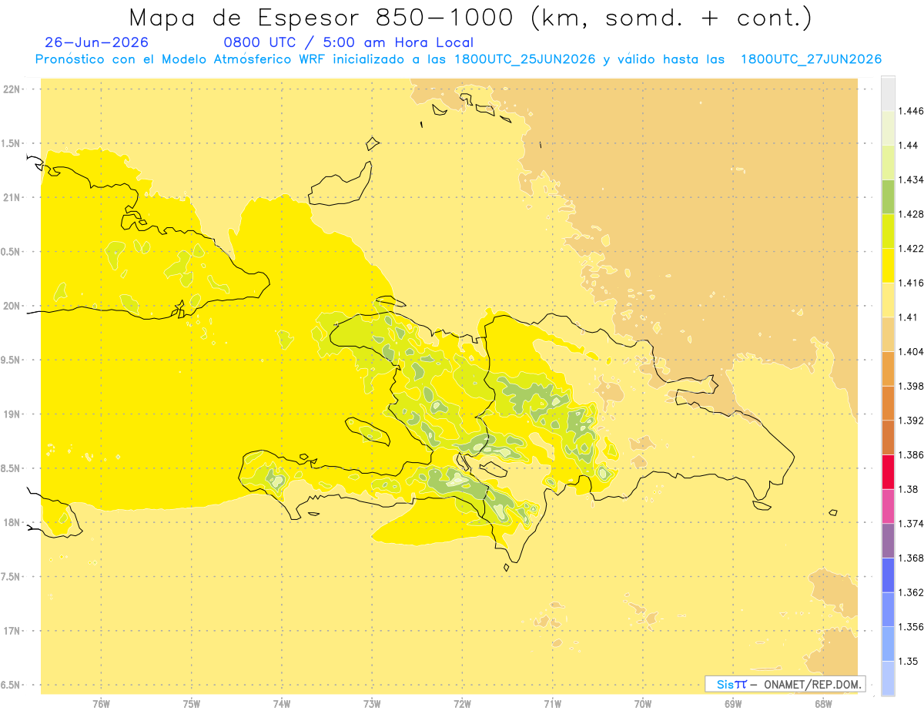Select the '19N' latitude label

click(12, 414)
